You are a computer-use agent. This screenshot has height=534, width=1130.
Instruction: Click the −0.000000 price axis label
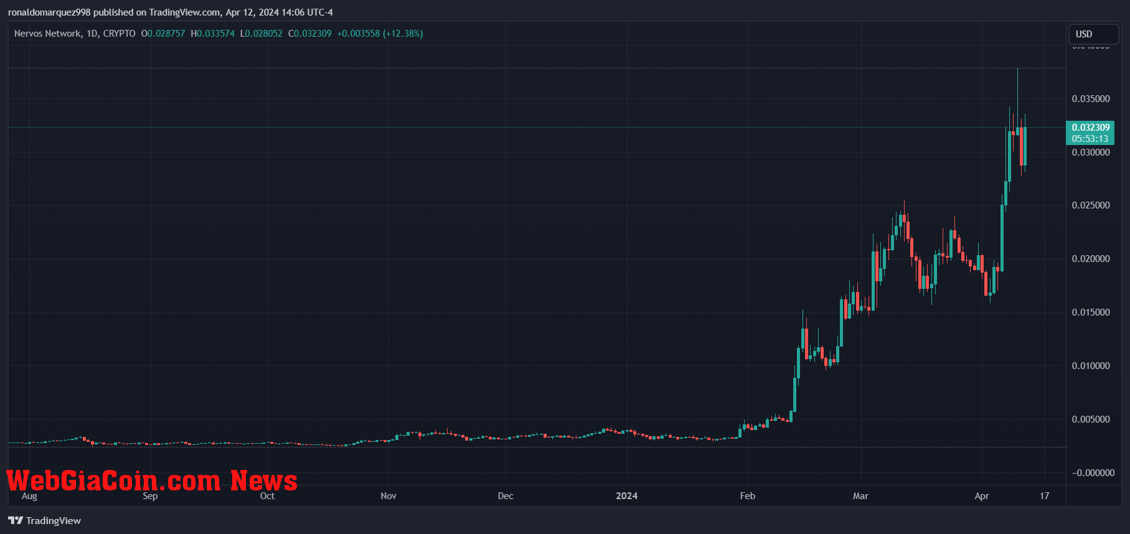point(1093,473)
